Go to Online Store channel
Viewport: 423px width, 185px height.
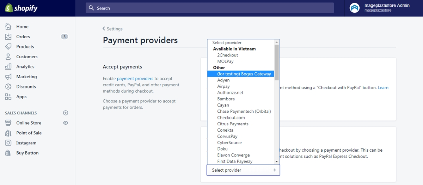coord(29,123)
